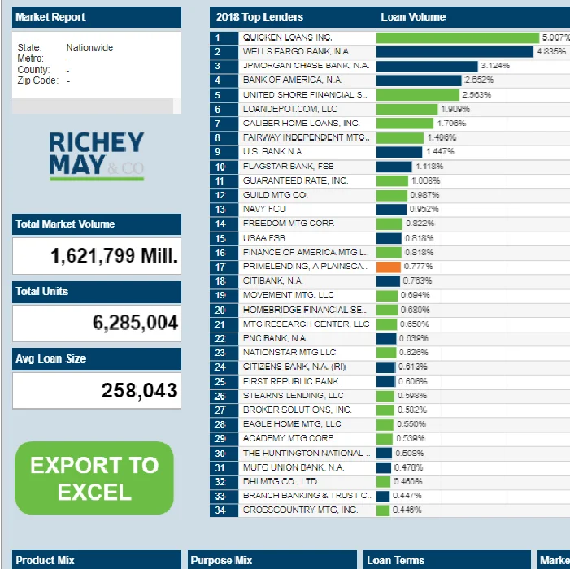Click the orange PrimeLending volume bar
The height and width of the screenshot is (569, 570).
point(389,267)
